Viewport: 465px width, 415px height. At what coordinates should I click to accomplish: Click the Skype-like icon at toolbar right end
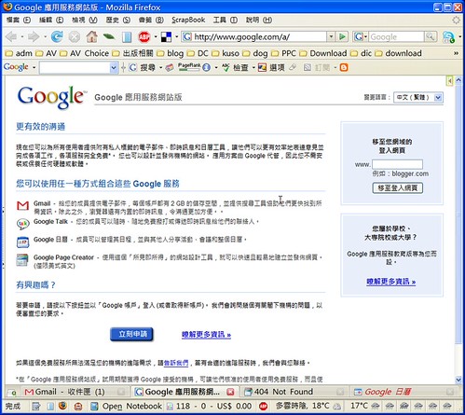[448, 37]
